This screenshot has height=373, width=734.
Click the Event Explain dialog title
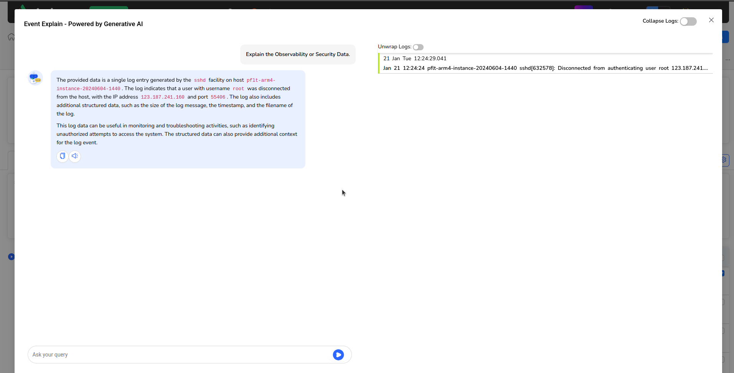point(83,24)
